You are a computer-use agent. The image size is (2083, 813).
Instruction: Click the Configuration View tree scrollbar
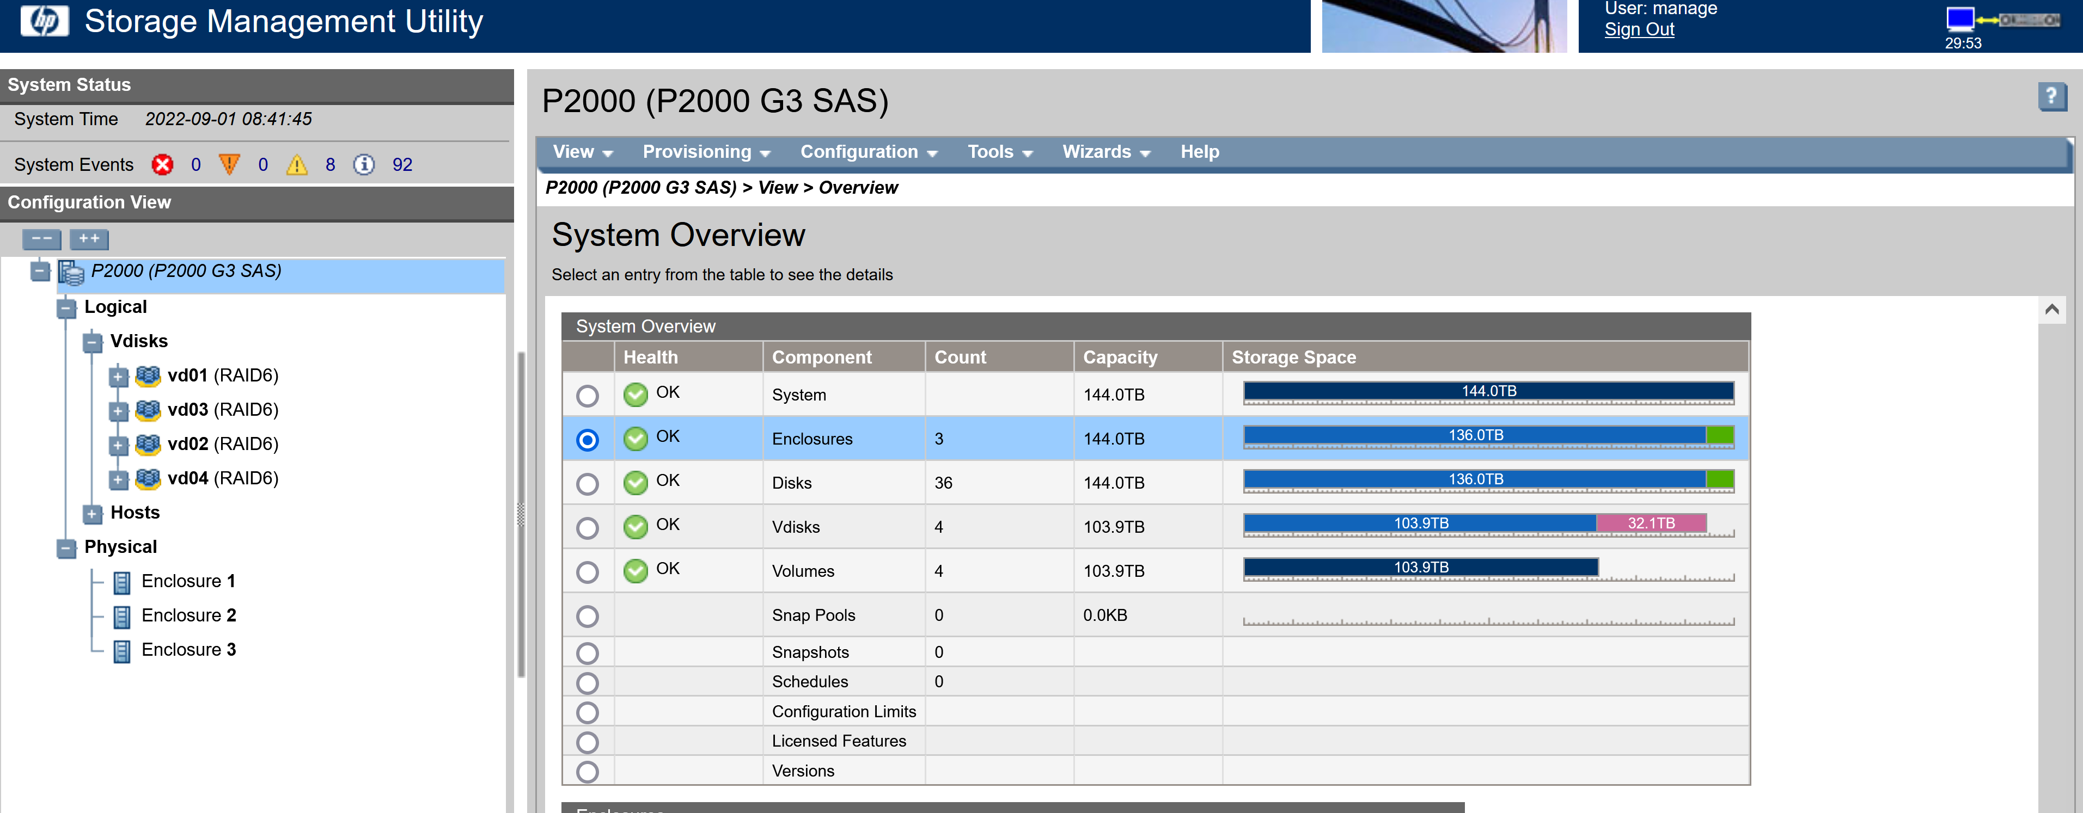(x=521, y=514)
